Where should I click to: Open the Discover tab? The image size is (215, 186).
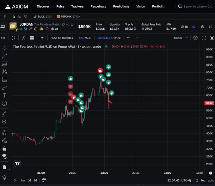coord(43,6)
